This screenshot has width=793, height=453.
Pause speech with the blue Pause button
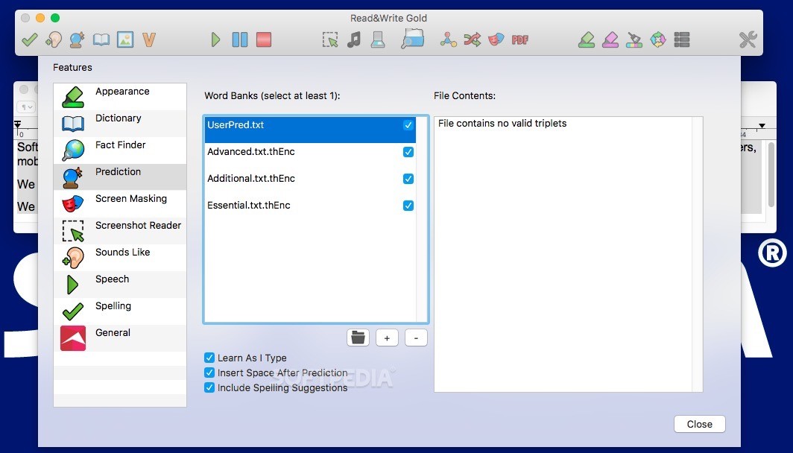240,39
